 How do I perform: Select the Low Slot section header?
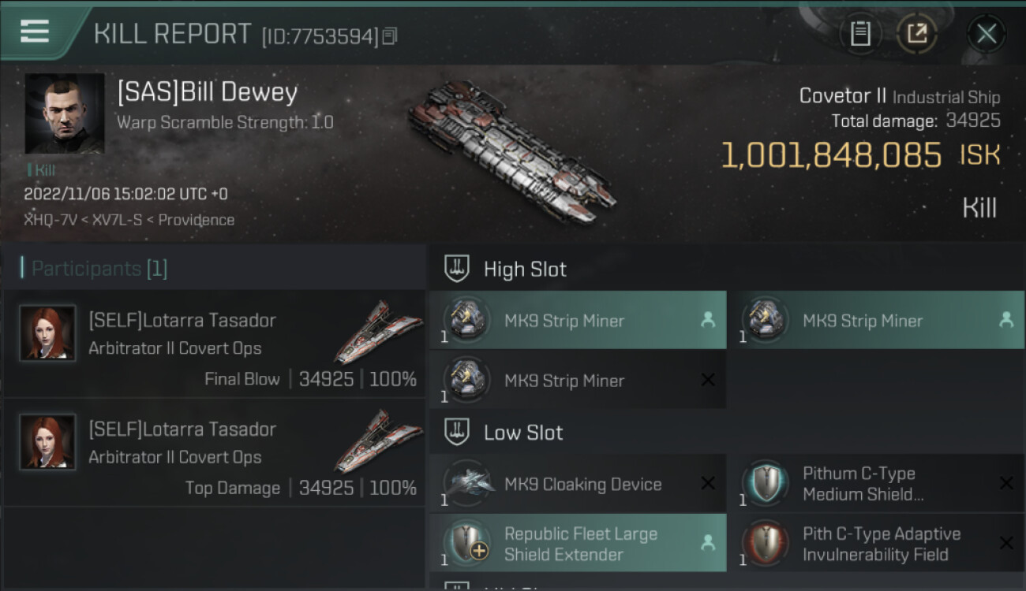coord(522,433)
